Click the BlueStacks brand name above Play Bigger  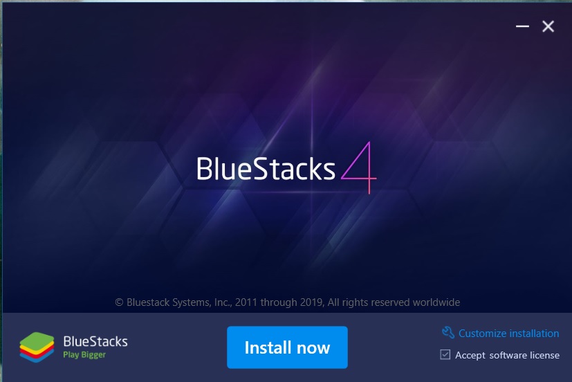[x=95, y=341]
